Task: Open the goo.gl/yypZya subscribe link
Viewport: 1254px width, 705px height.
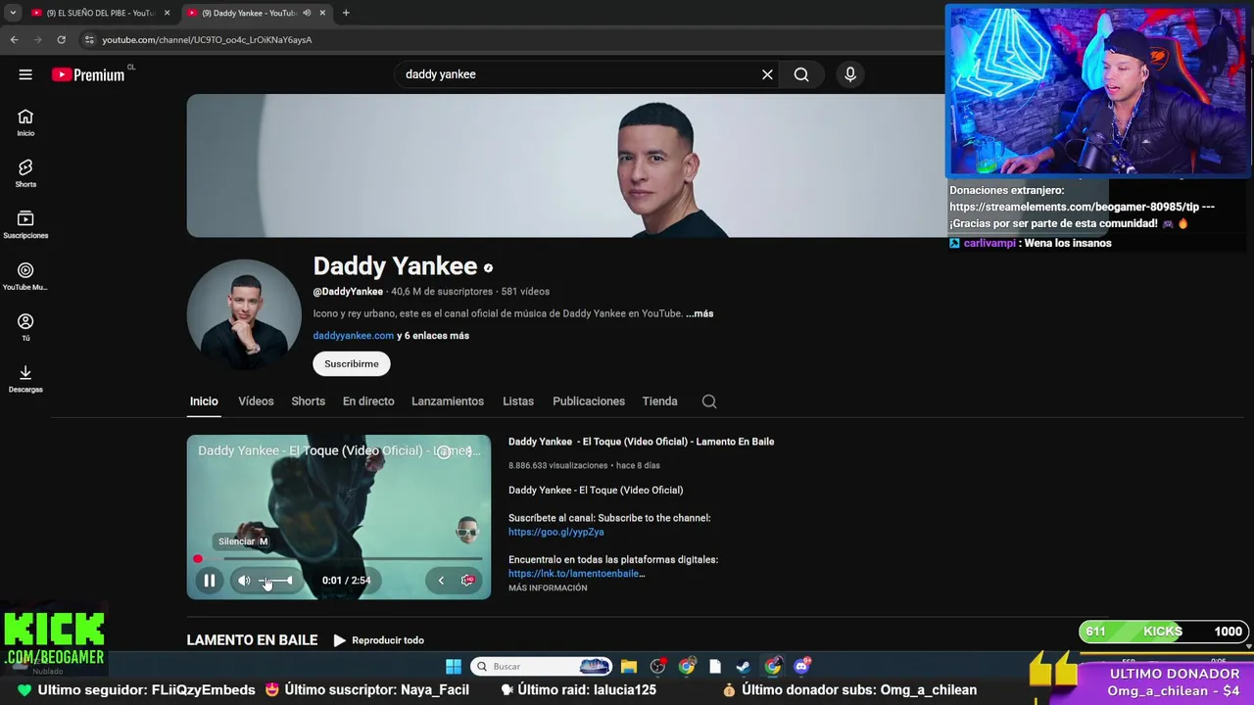Action: (x=555, y=532)
